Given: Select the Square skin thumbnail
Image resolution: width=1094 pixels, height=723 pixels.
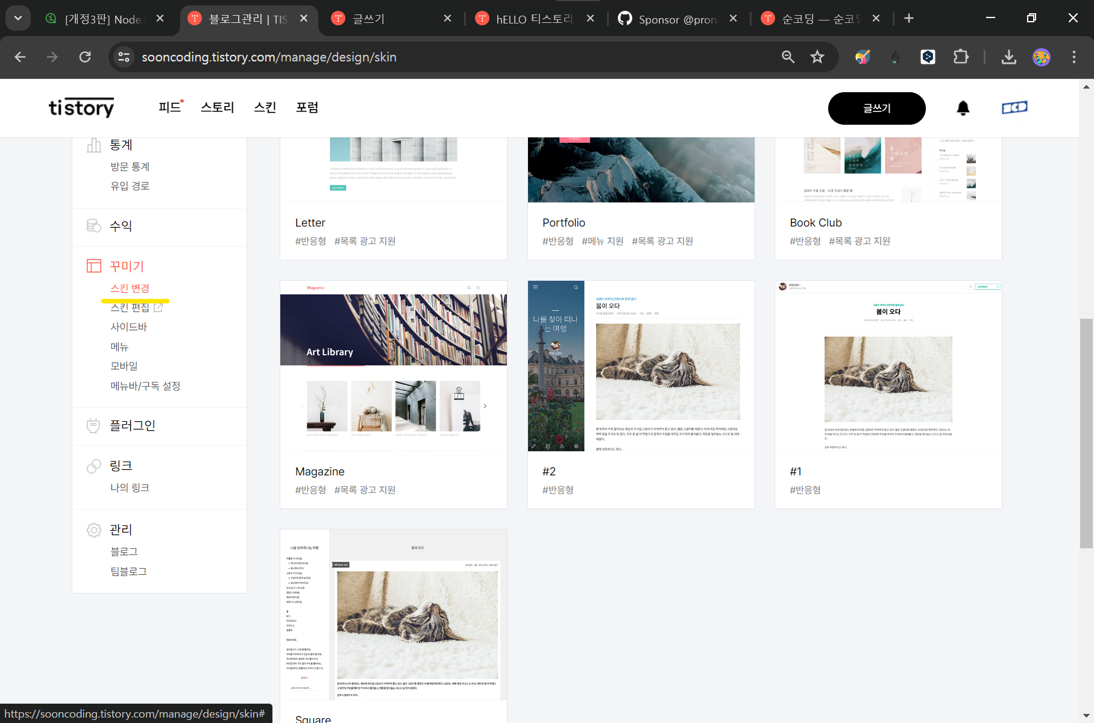Looking at the screenshot, I should 394,615.
